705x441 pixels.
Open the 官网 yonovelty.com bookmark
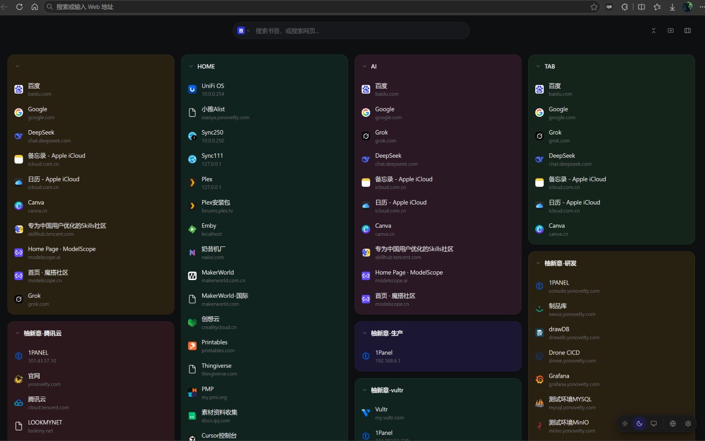[x=91, y=379]
